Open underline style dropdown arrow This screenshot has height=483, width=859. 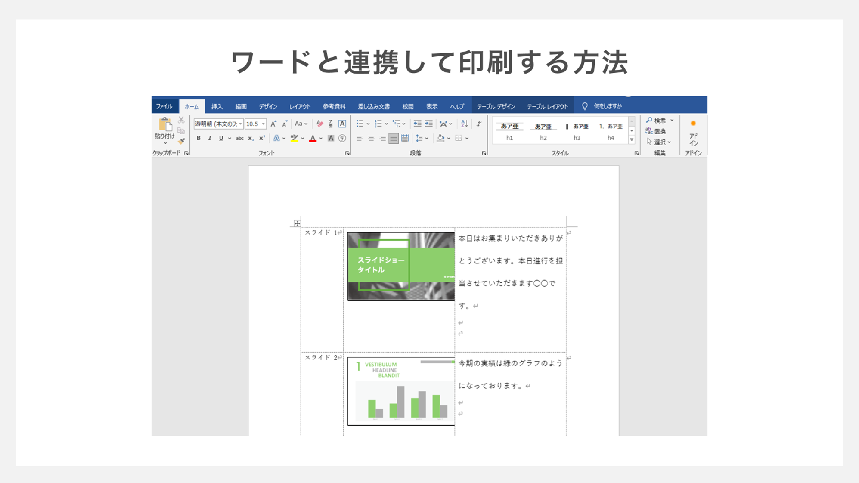click(x=229, y=139)
